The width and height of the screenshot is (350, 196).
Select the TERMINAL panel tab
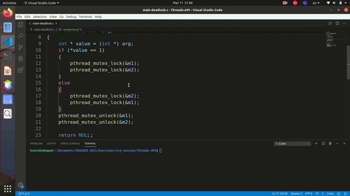[x=90, y=144]
